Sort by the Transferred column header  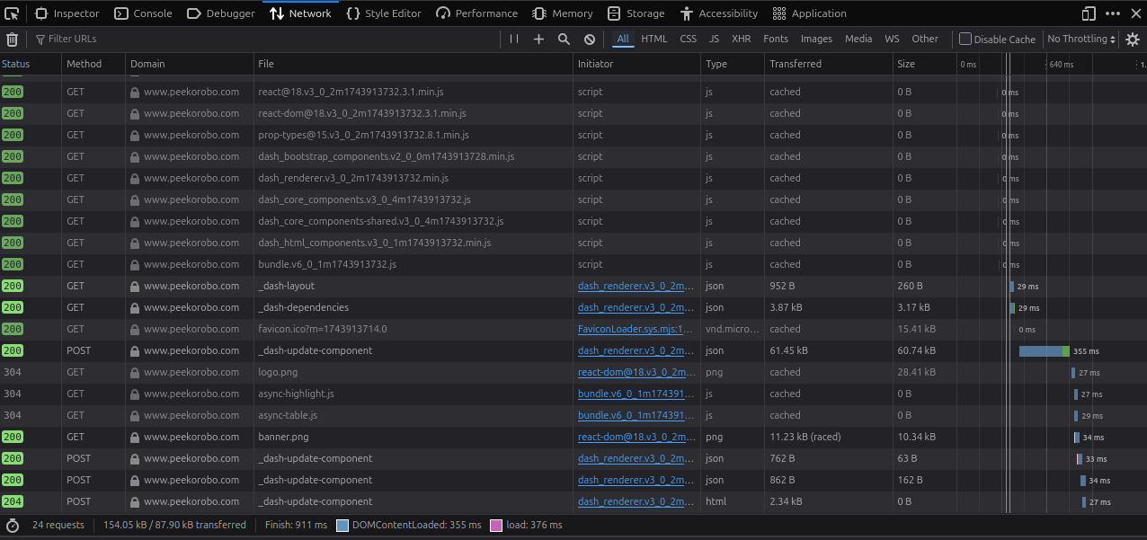click(x=828, y=64)
